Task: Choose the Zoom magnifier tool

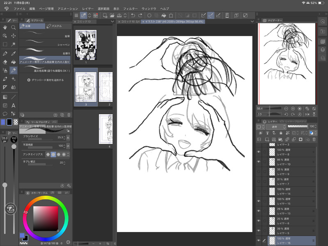Action: tap(14, 27)
